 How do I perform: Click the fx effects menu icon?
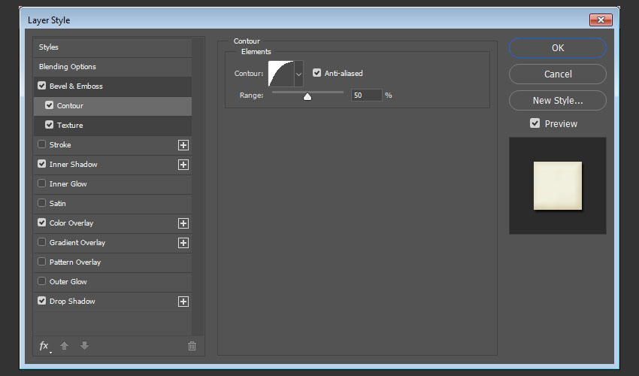pos(44,346)
